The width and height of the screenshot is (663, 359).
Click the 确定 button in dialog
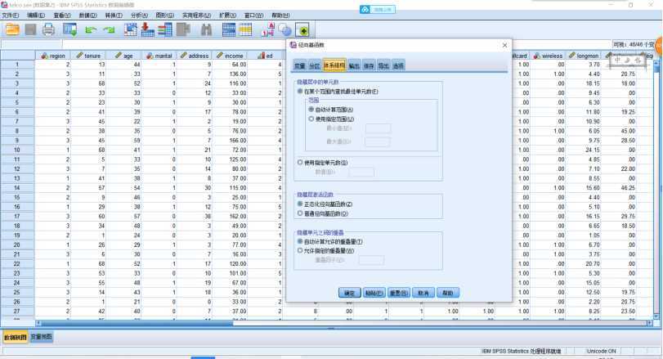[350, 293]
